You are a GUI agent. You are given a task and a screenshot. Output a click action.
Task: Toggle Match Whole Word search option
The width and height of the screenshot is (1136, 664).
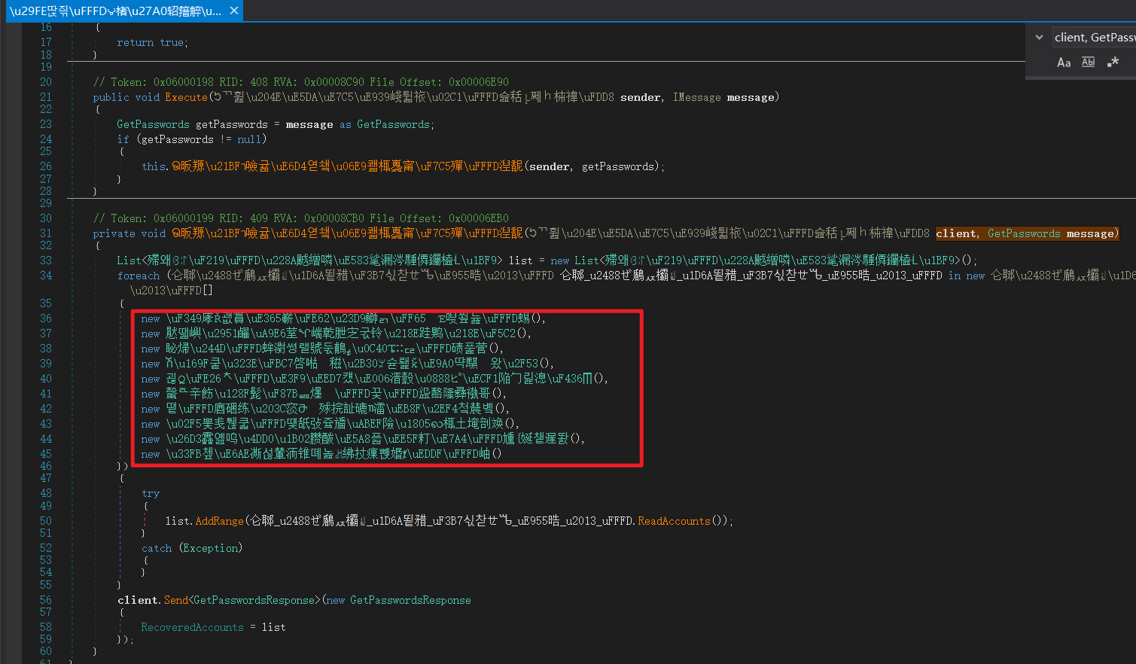coord(1089,62)
